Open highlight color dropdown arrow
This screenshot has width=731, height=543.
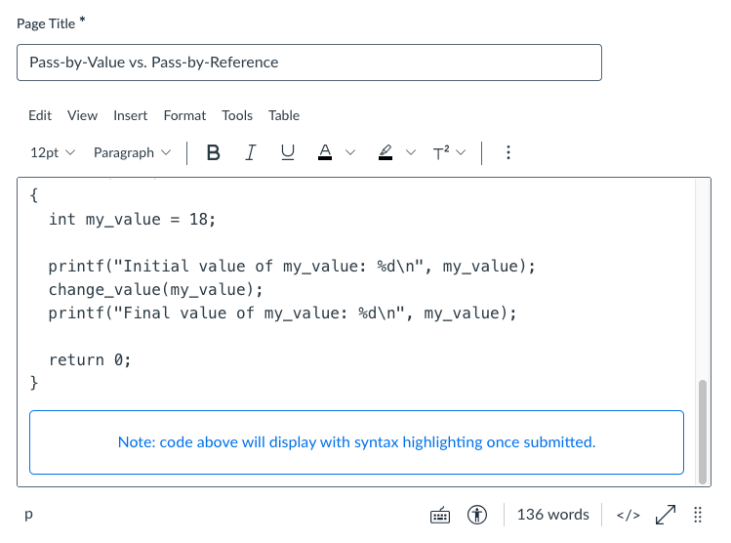[x=411, y=152]
